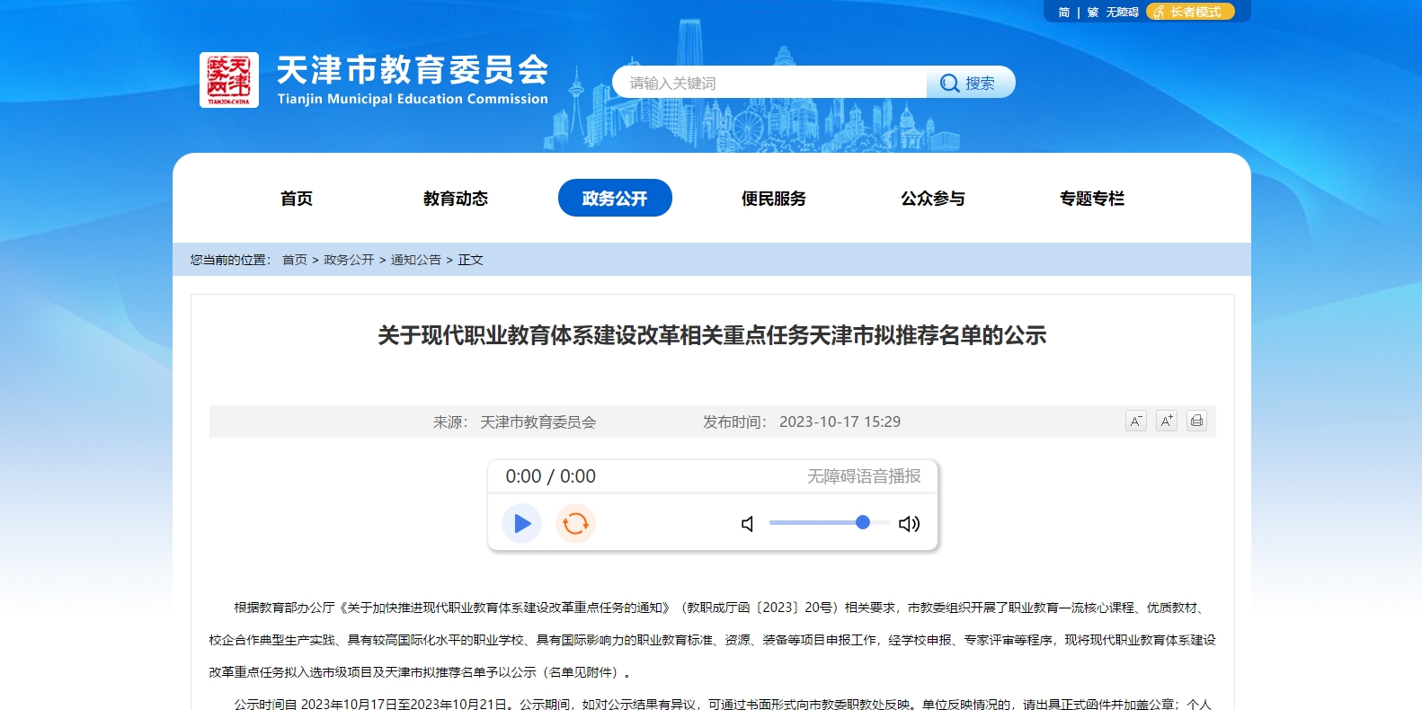Open the 便民服务 menu item

(774, 199)
